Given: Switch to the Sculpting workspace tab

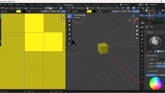Looking at the screenshot, I should click(49, 5).
